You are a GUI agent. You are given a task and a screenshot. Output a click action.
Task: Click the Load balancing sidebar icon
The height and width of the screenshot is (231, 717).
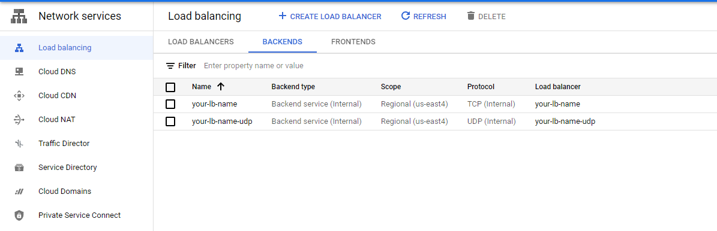coord(19,47)
